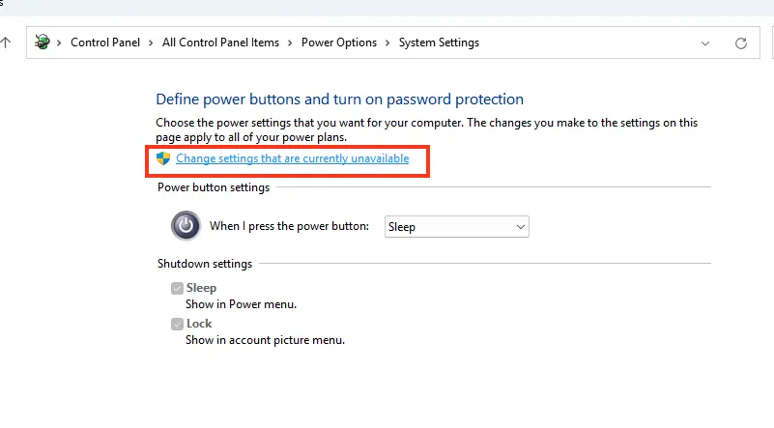The width and height of the screenshot is (774, 428).
Task: Click the round power button icon
Action: click(x=186, y=226)
